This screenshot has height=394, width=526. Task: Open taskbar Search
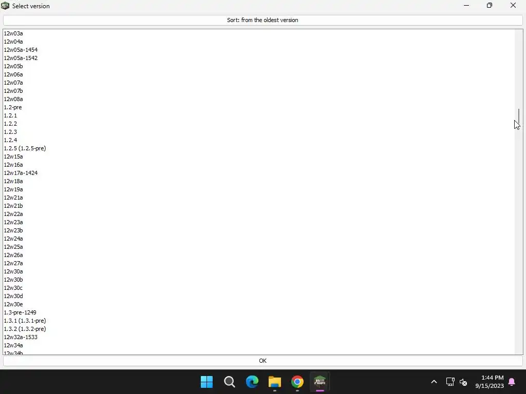(230, 382)
